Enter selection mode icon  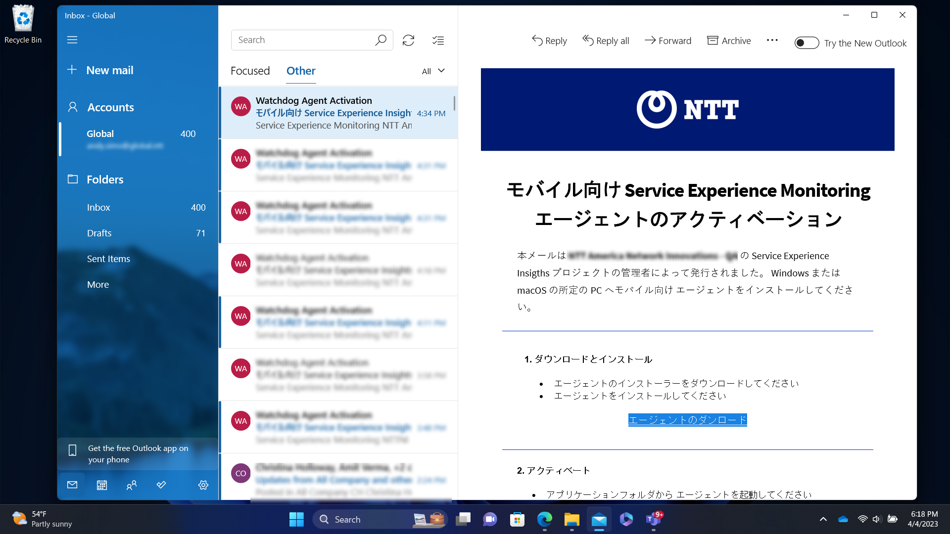pyautogui.click(x=438, y=40)
